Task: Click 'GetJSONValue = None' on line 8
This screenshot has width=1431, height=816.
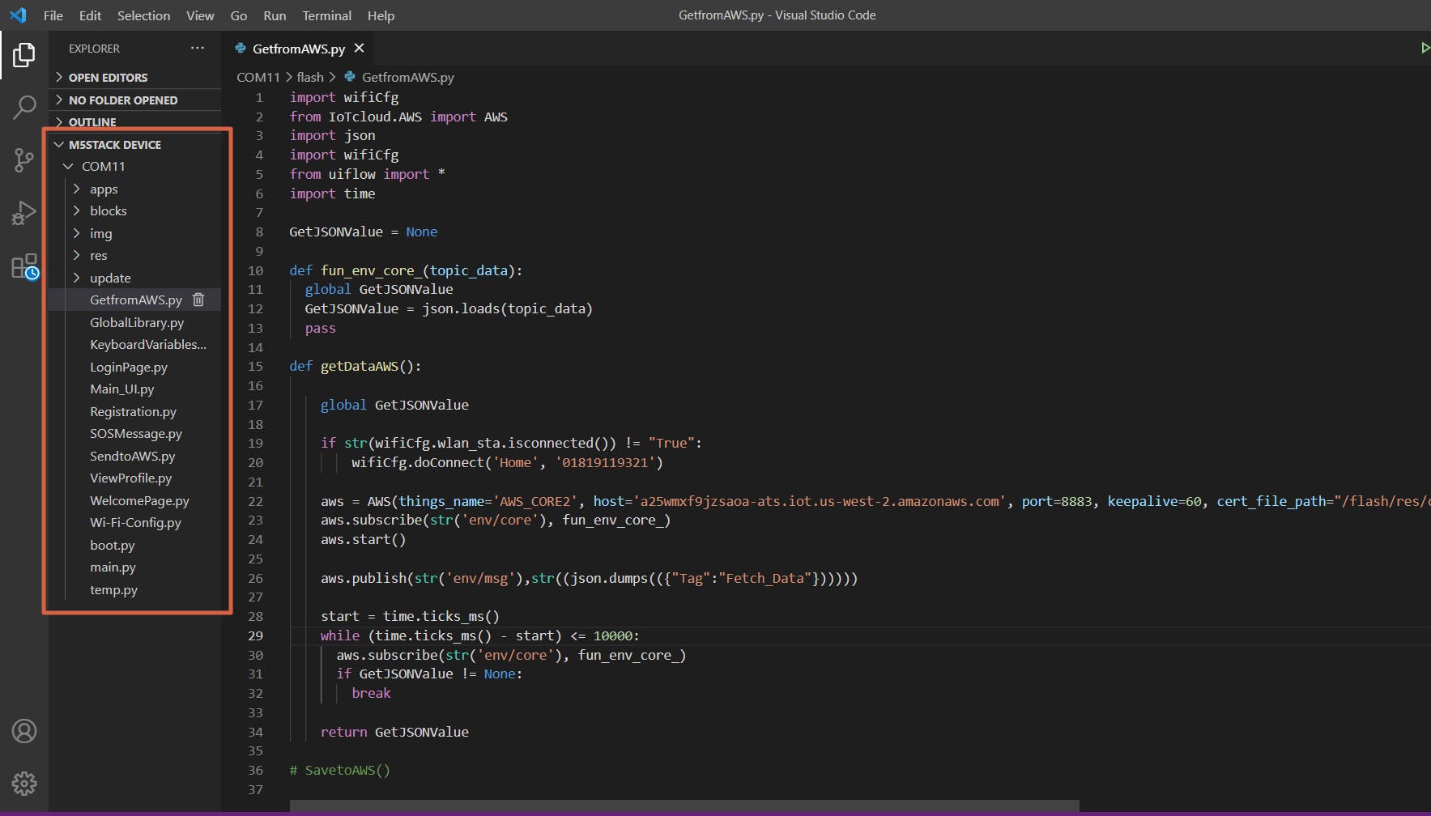Action: coord(363,232)
